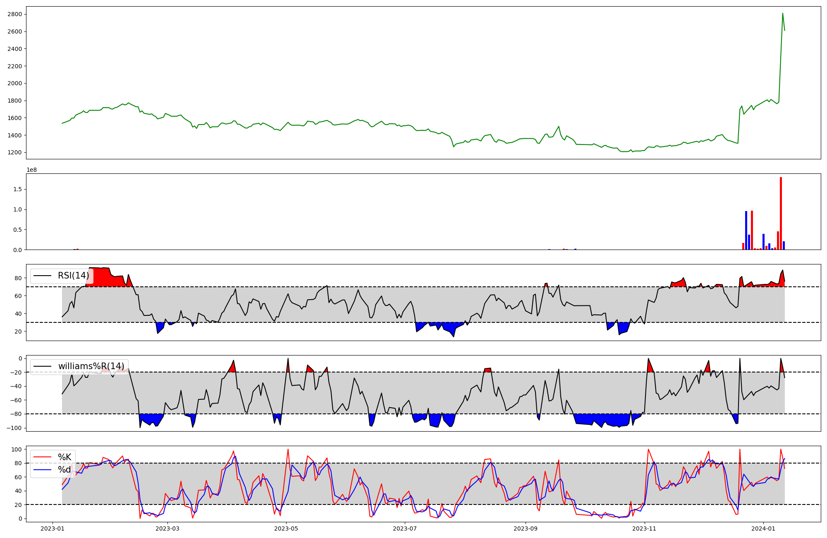Click the 2800 price axis tick label
The width and height of the screenshot is (827, 538).
click(15, 14)
